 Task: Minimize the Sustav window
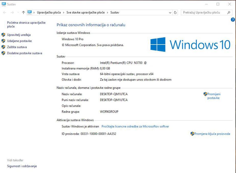tap(206, 4)
